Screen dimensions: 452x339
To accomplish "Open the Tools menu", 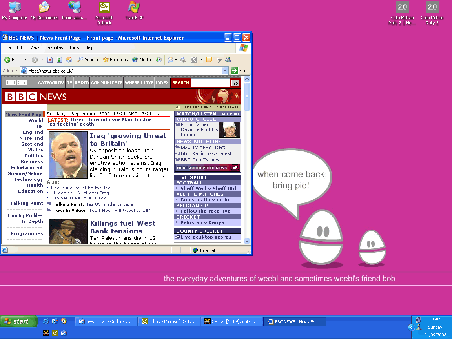I will pyautogui.click(x=74, y=47).
